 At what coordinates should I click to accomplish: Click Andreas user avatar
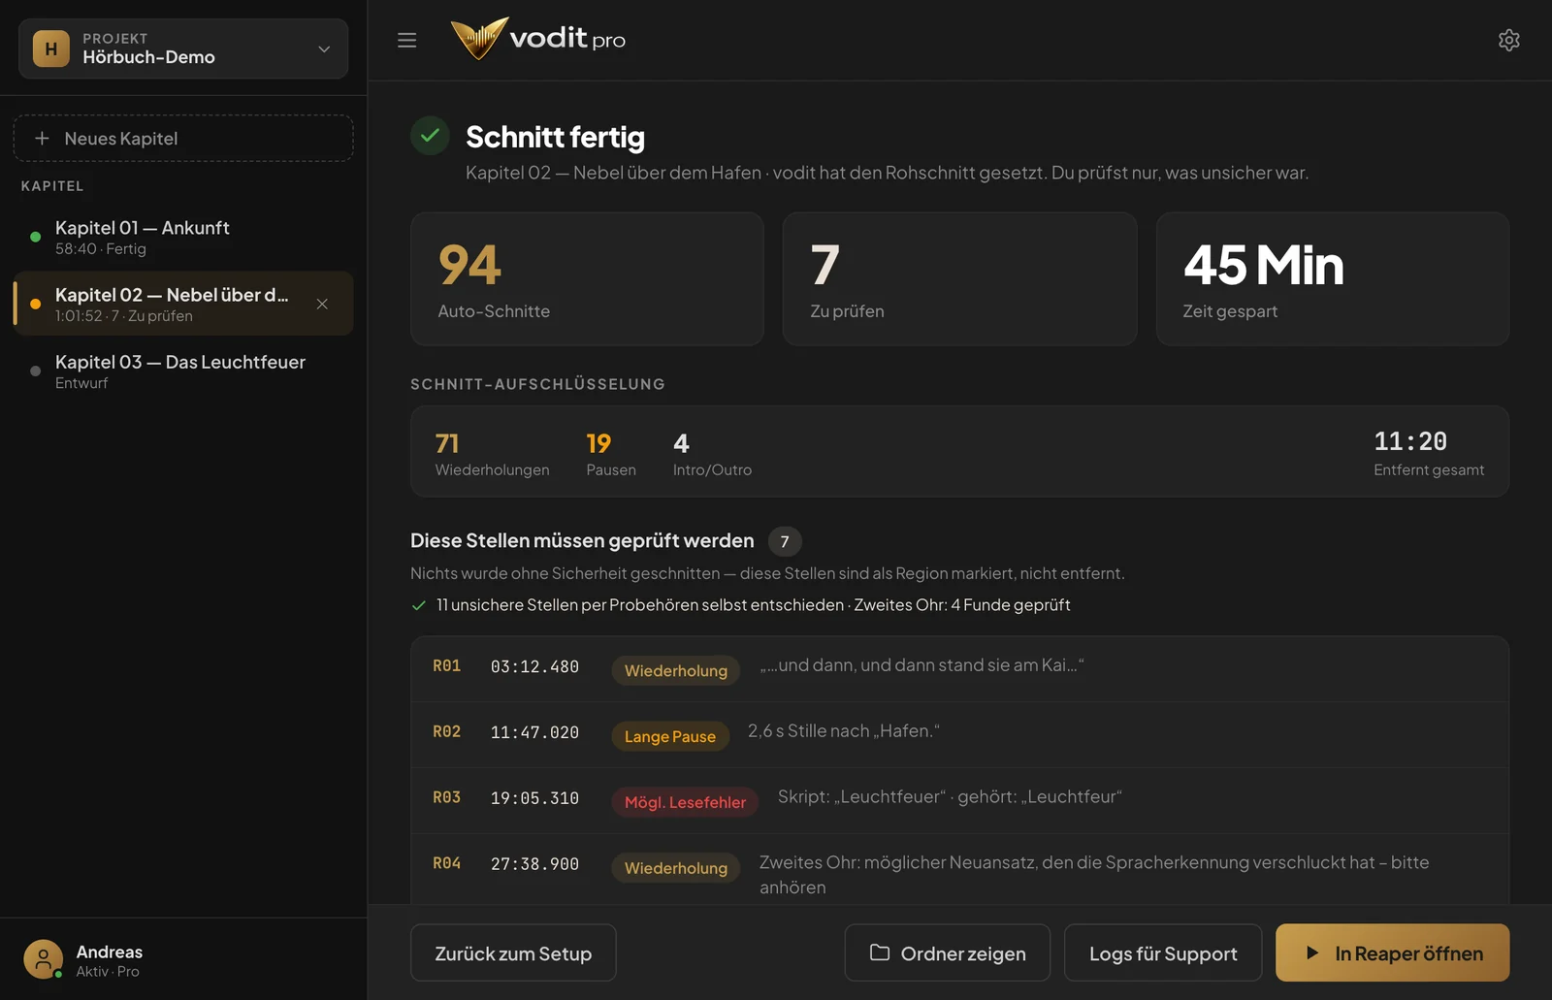coord(43,959)
